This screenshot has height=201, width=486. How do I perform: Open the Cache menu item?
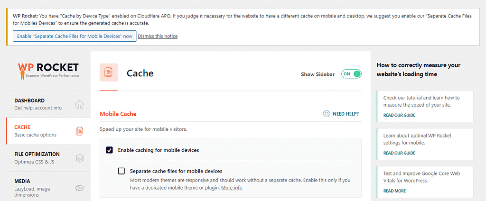click(48, 131)
